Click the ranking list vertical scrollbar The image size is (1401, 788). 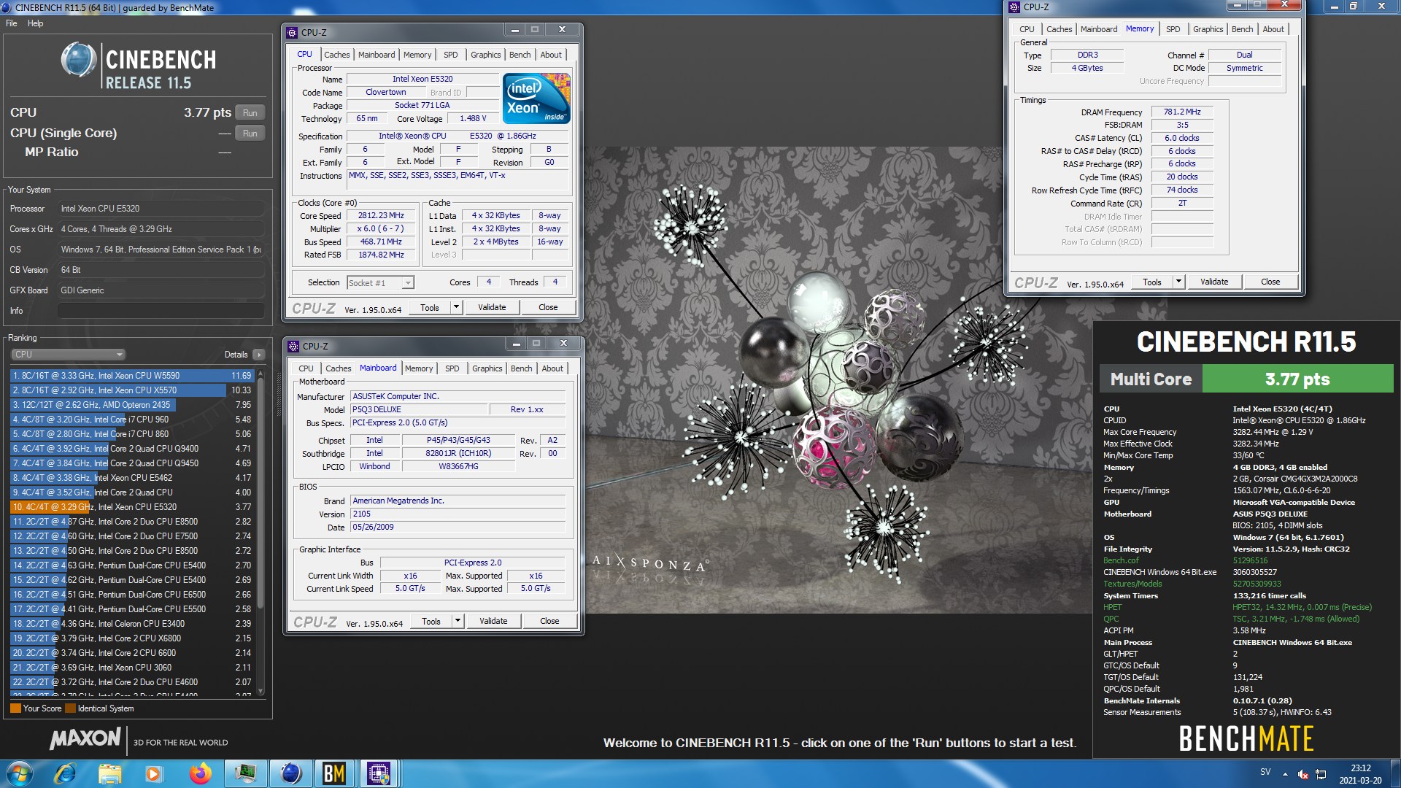point(260,533)
